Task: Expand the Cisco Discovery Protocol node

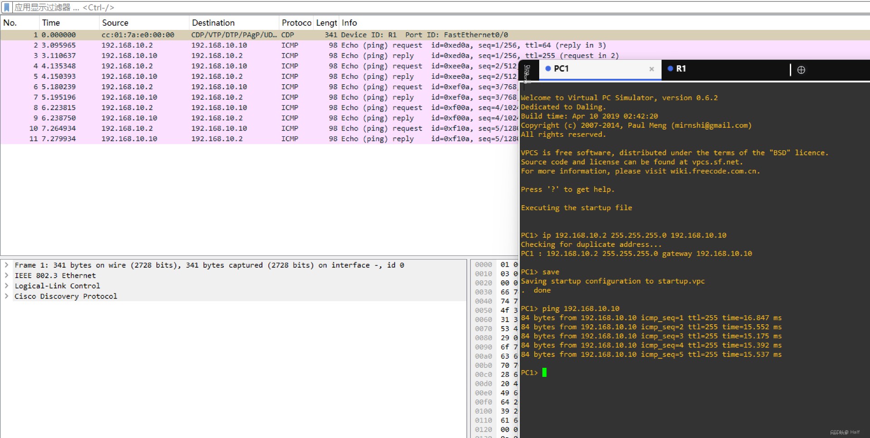Action: (x=7, y=296)
